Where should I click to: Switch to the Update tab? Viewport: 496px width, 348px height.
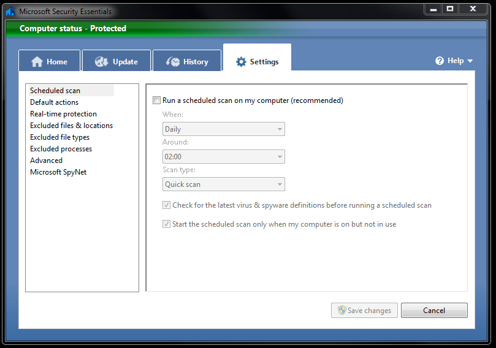click(x=116, y=61)
